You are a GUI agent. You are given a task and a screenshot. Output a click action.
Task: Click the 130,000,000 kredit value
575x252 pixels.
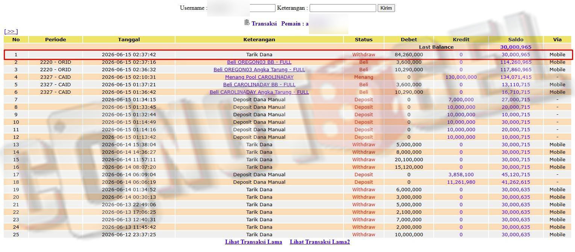tap(461, 77)
